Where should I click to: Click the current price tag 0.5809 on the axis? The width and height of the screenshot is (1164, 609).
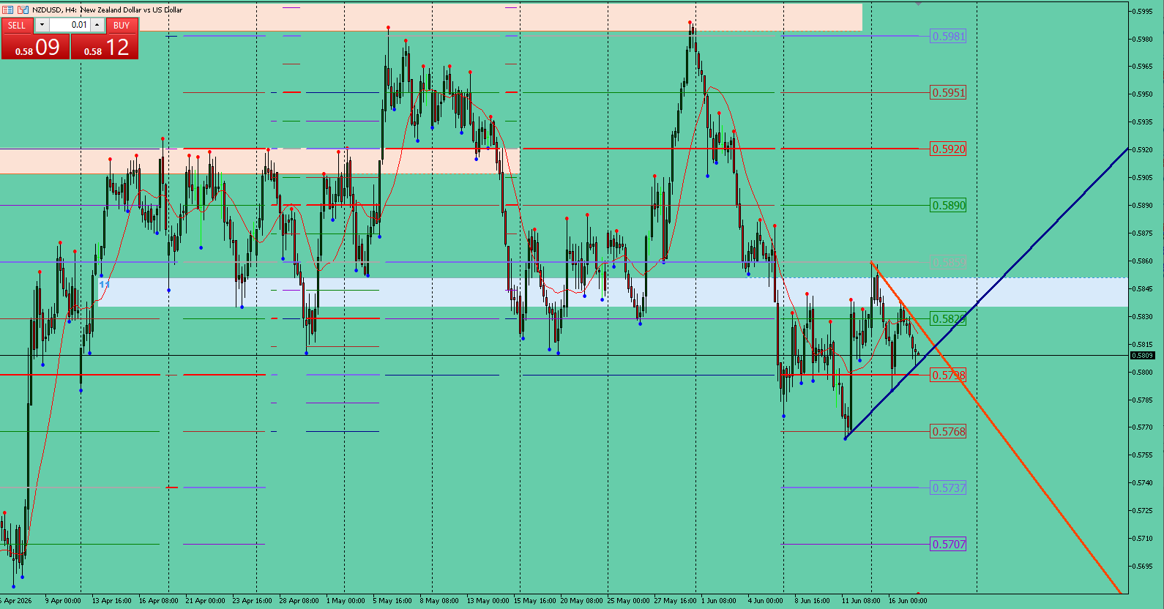1143,356
